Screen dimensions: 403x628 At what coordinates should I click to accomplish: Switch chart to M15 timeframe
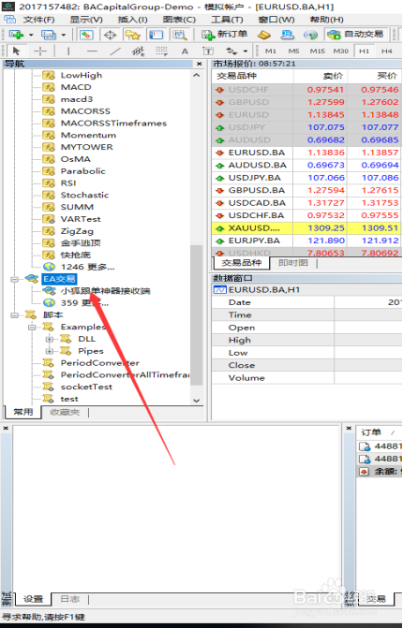317,51
